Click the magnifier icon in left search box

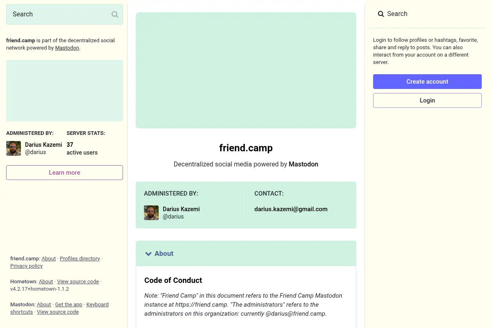tap(115, 14)
